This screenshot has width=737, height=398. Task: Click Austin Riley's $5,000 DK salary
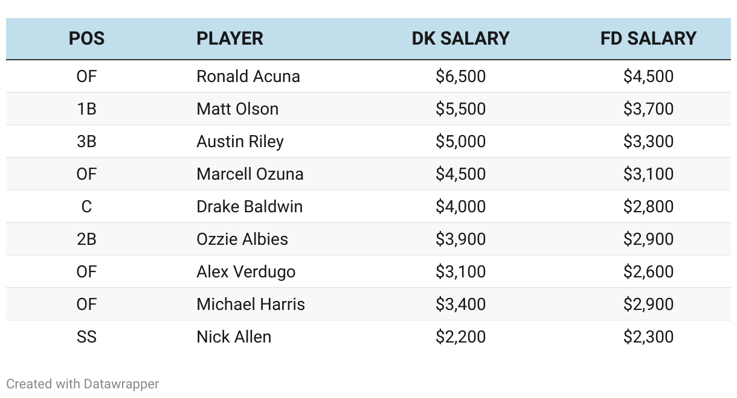(x=460, y=142)
